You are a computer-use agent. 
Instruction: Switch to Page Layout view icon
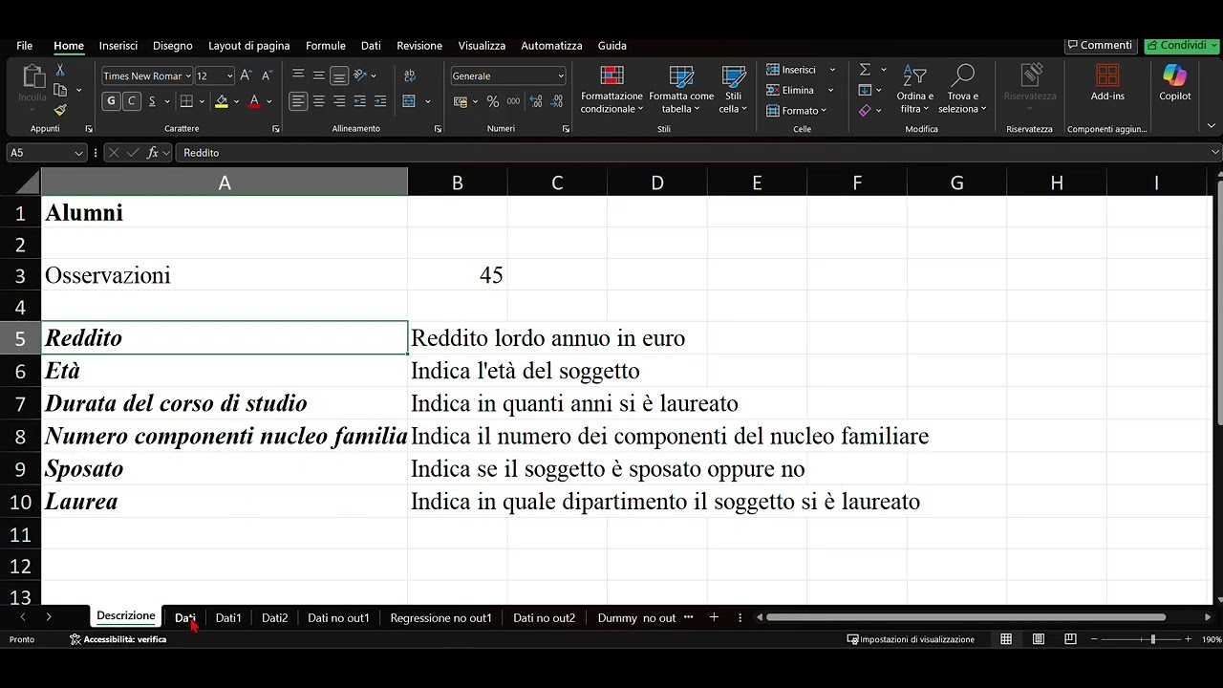tap(1039, 639)
